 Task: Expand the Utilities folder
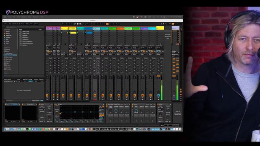19,45
